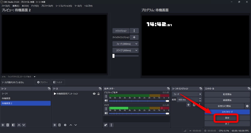Open scene filters icon in Scenes dock
Viewport: 251px width, 133px height.
(x=13, y=125)
